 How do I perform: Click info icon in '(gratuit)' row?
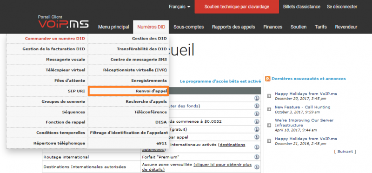pos(257,129)
